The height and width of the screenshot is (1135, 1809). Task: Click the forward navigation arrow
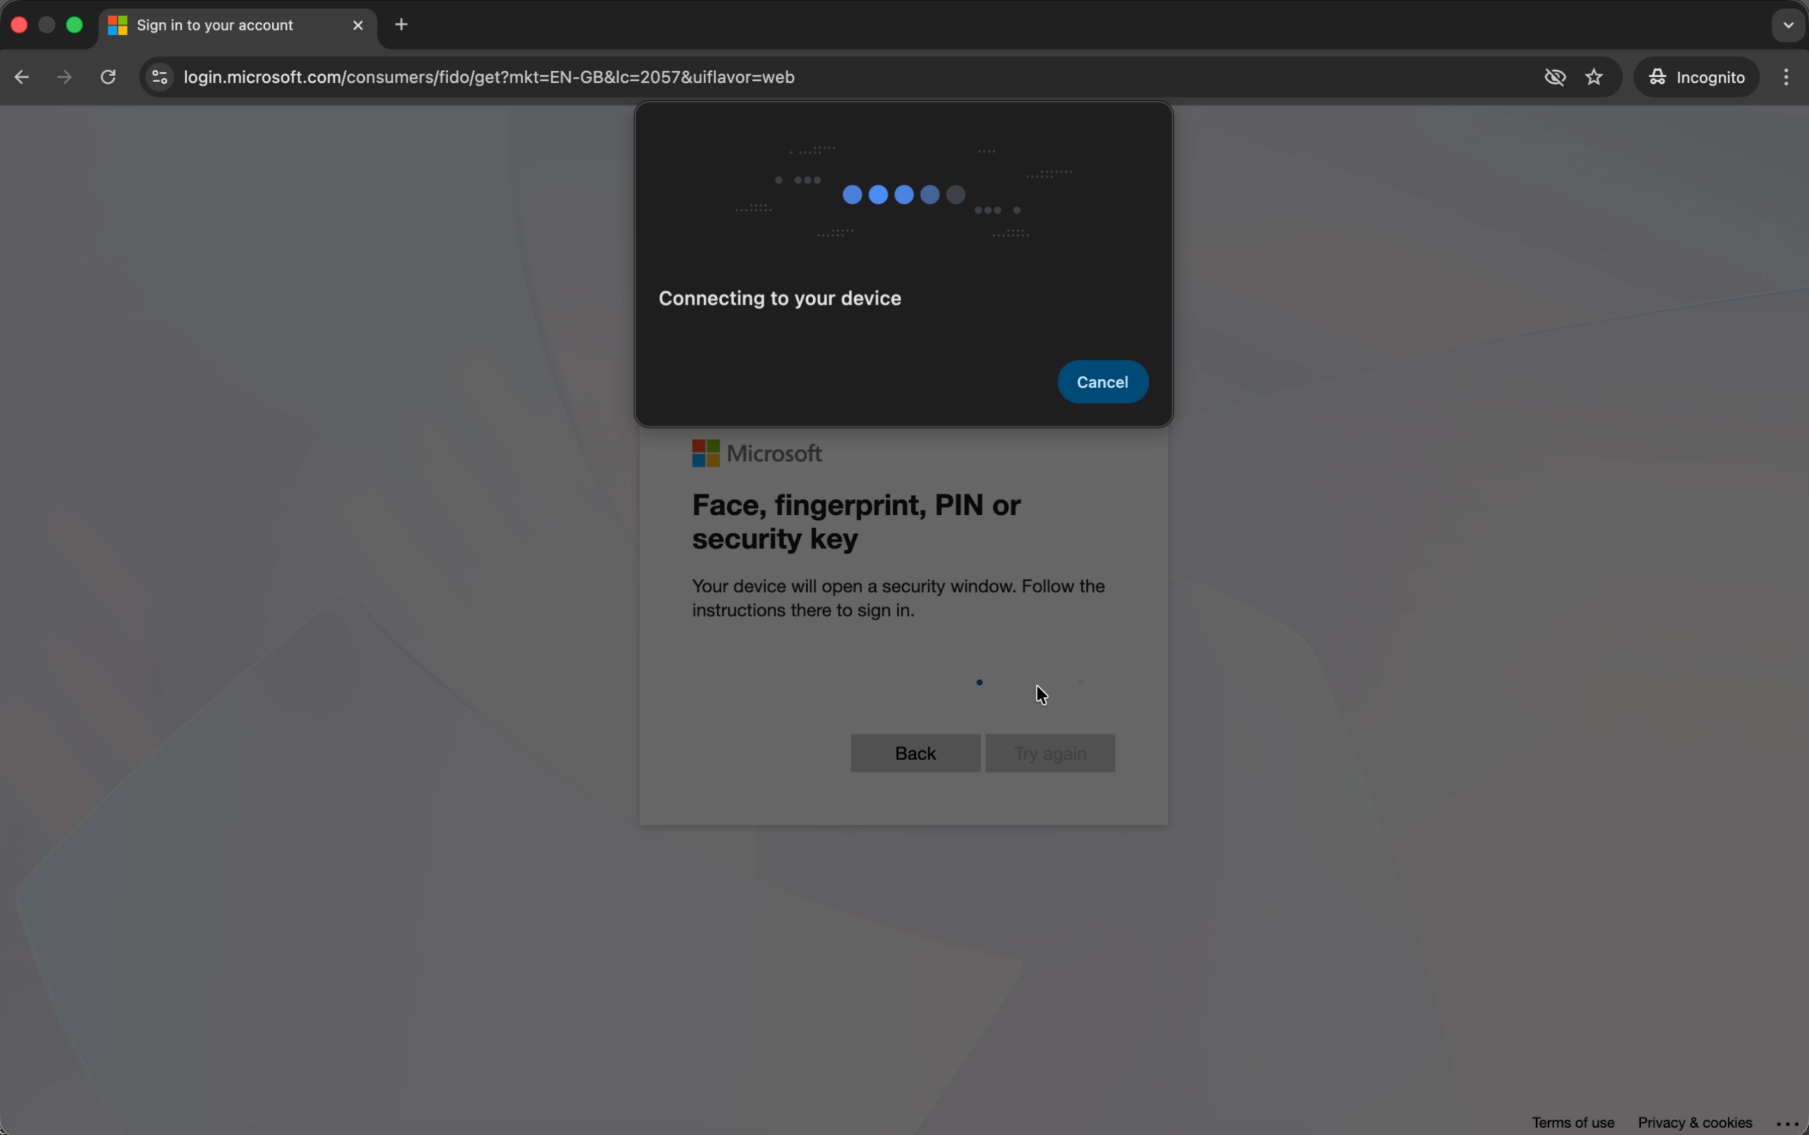click(x=64, y=77)
